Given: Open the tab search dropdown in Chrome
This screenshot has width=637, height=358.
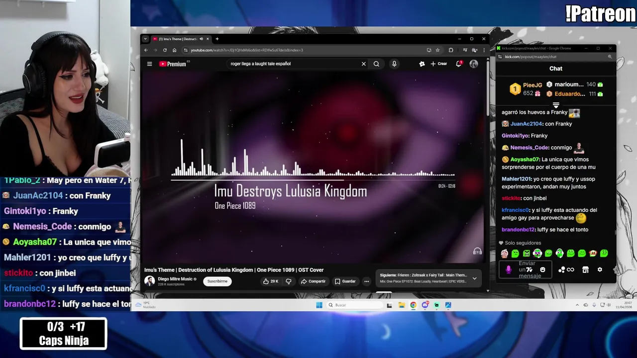Looking at the screenshot, I should point(145,39).
